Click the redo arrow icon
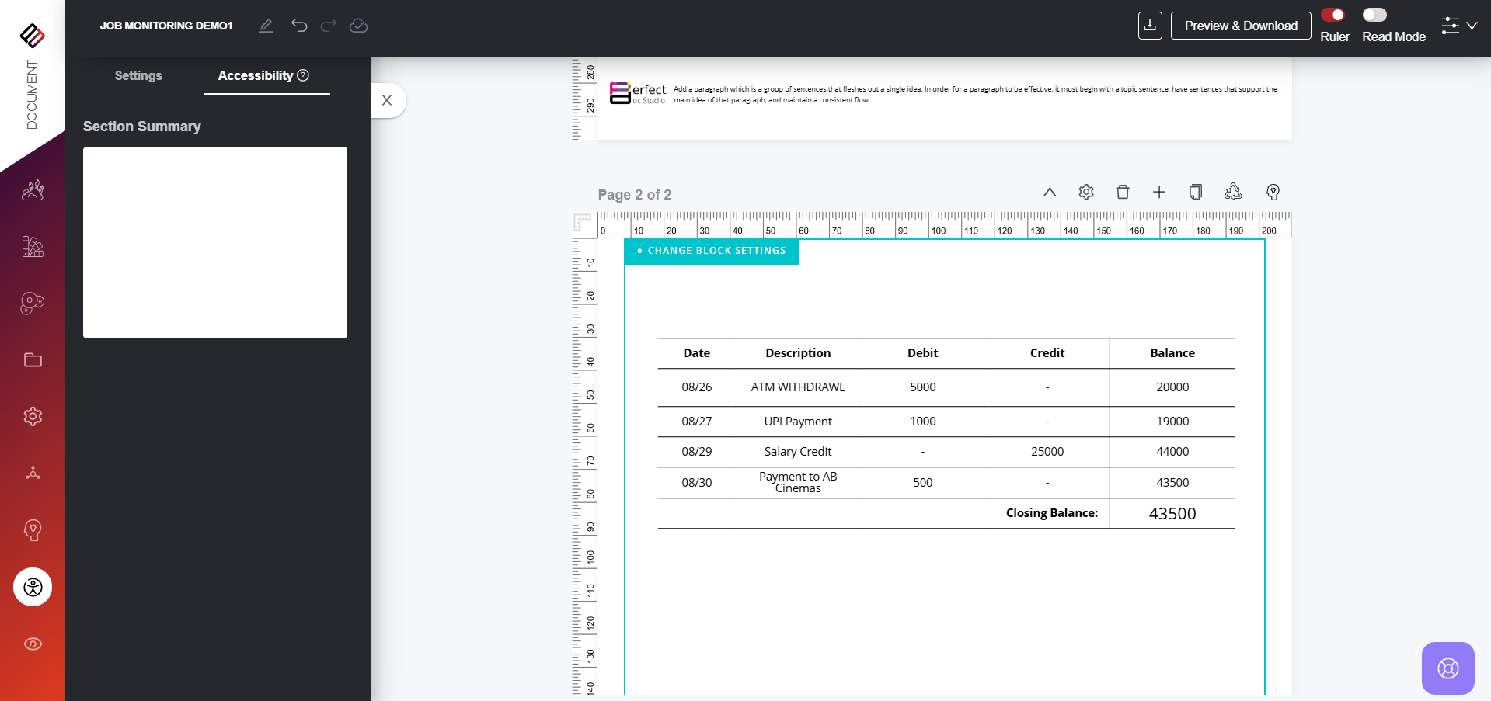 click(x=329, y=26)
